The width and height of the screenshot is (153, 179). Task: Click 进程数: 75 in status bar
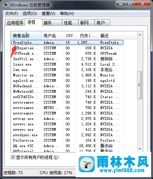click(13, 173)
